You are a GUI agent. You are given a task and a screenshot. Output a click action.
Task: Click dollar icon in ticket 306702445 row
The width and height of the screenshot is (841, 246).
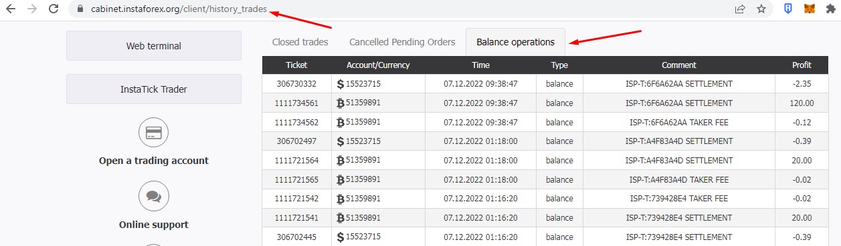tap(340, 237)
